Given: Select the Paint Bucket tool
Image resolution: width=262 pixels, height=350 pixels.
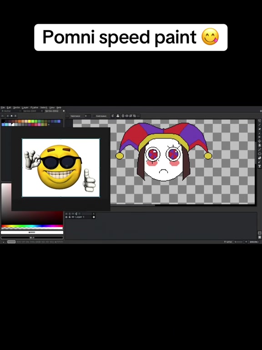Looking at the screenshot, I should [259, 145].
